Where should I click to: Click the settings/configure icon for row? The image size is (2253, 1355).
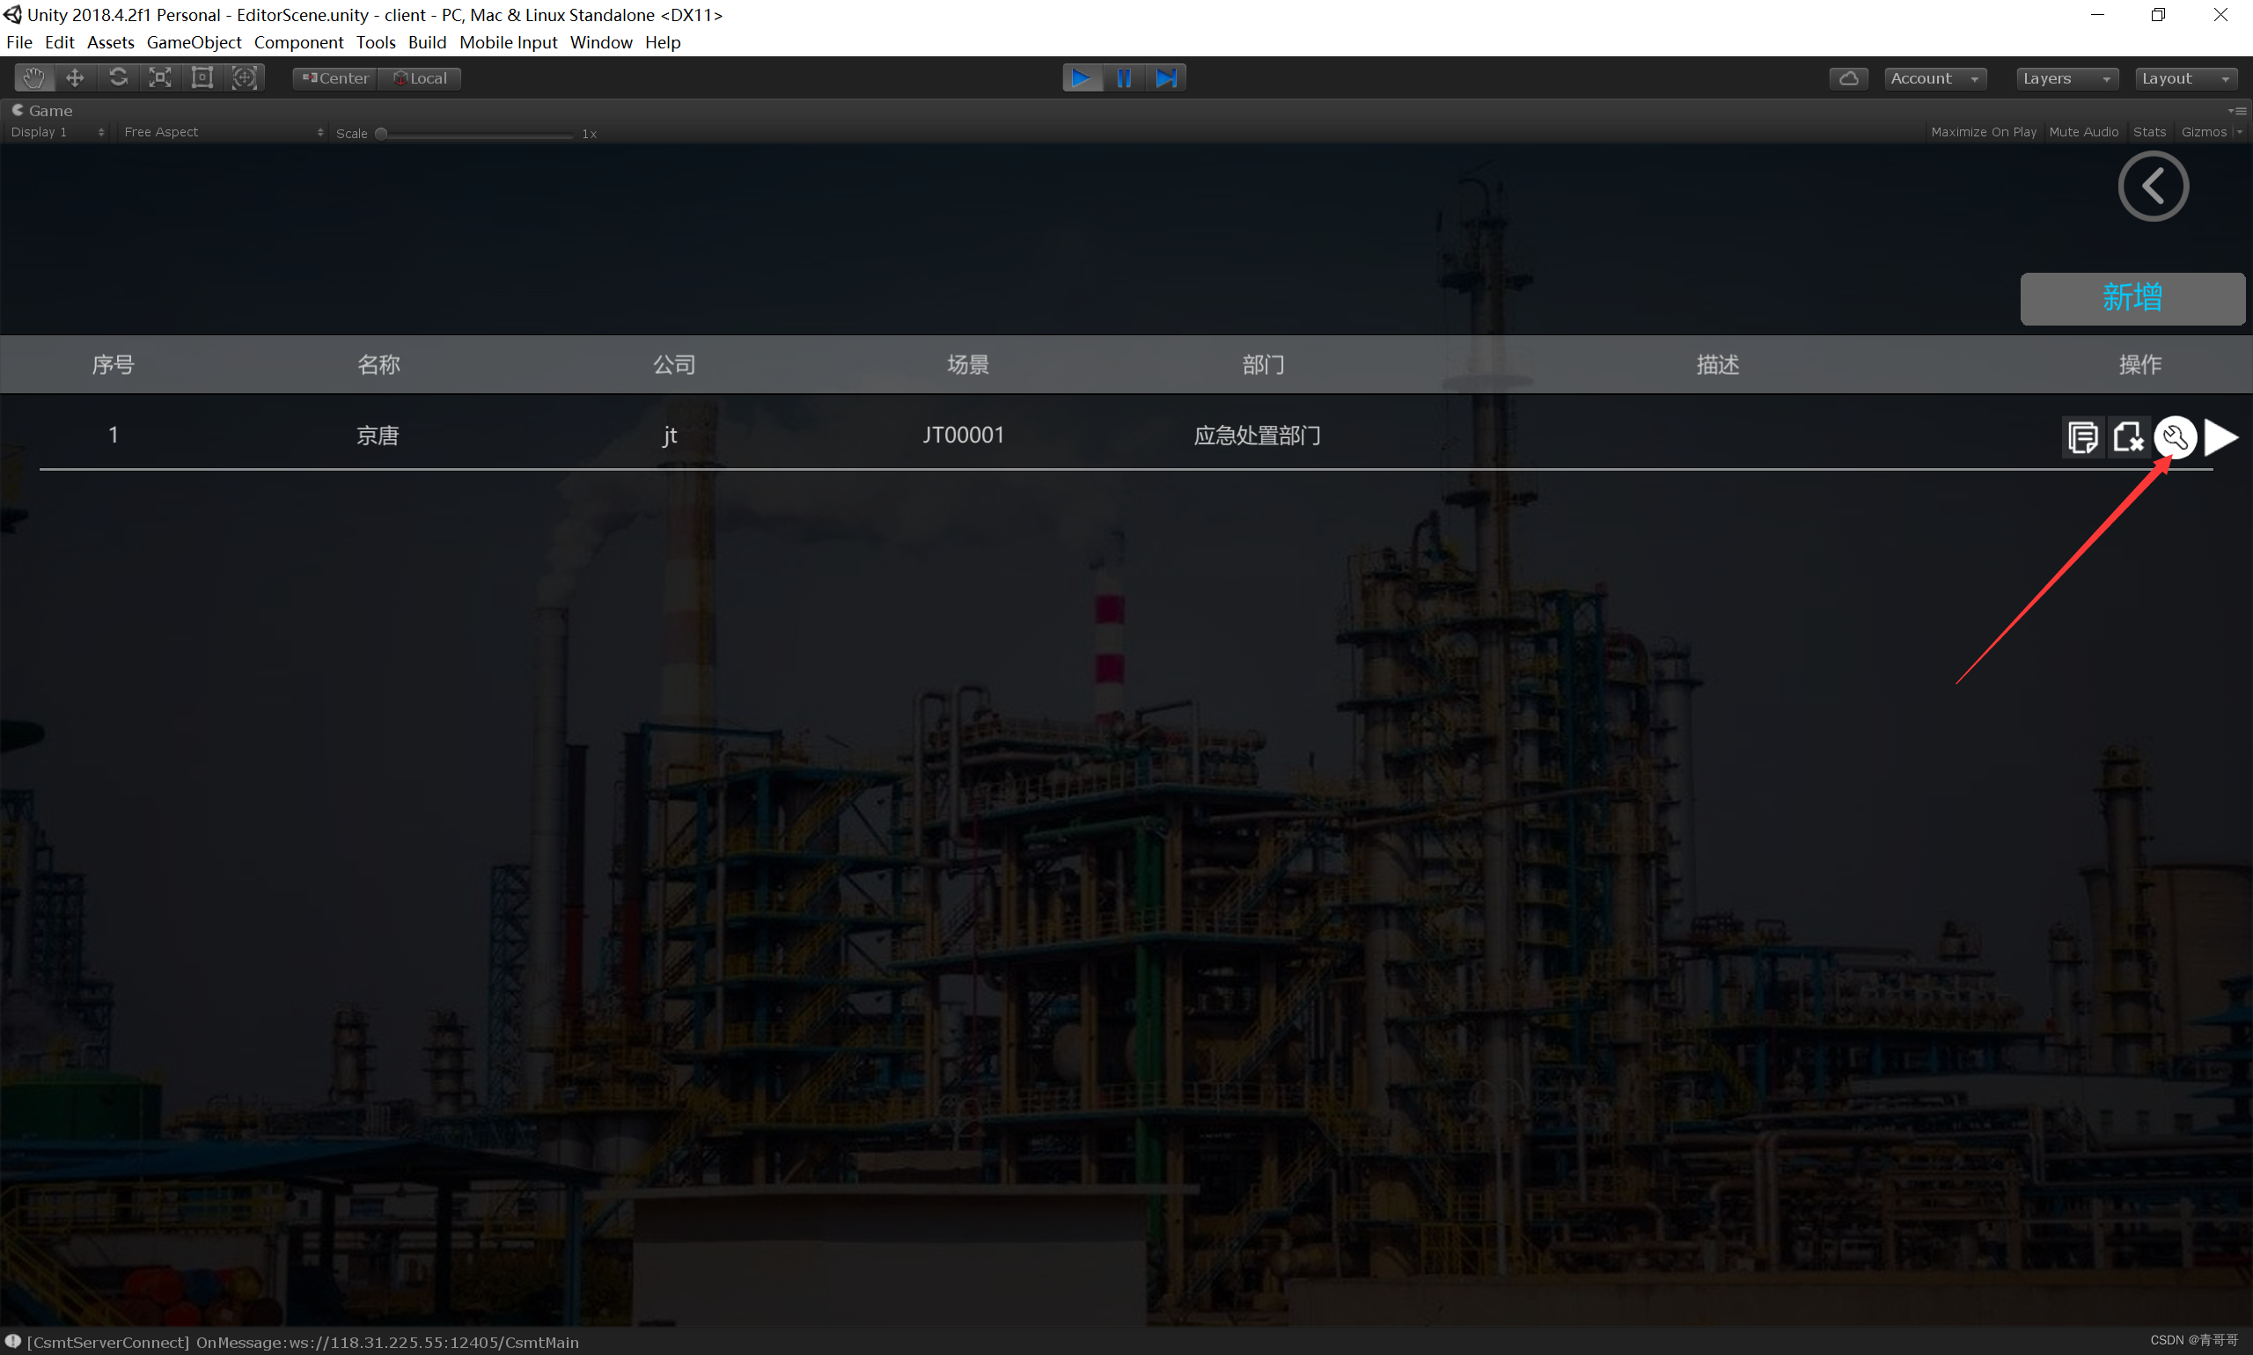pos(2174,433)
